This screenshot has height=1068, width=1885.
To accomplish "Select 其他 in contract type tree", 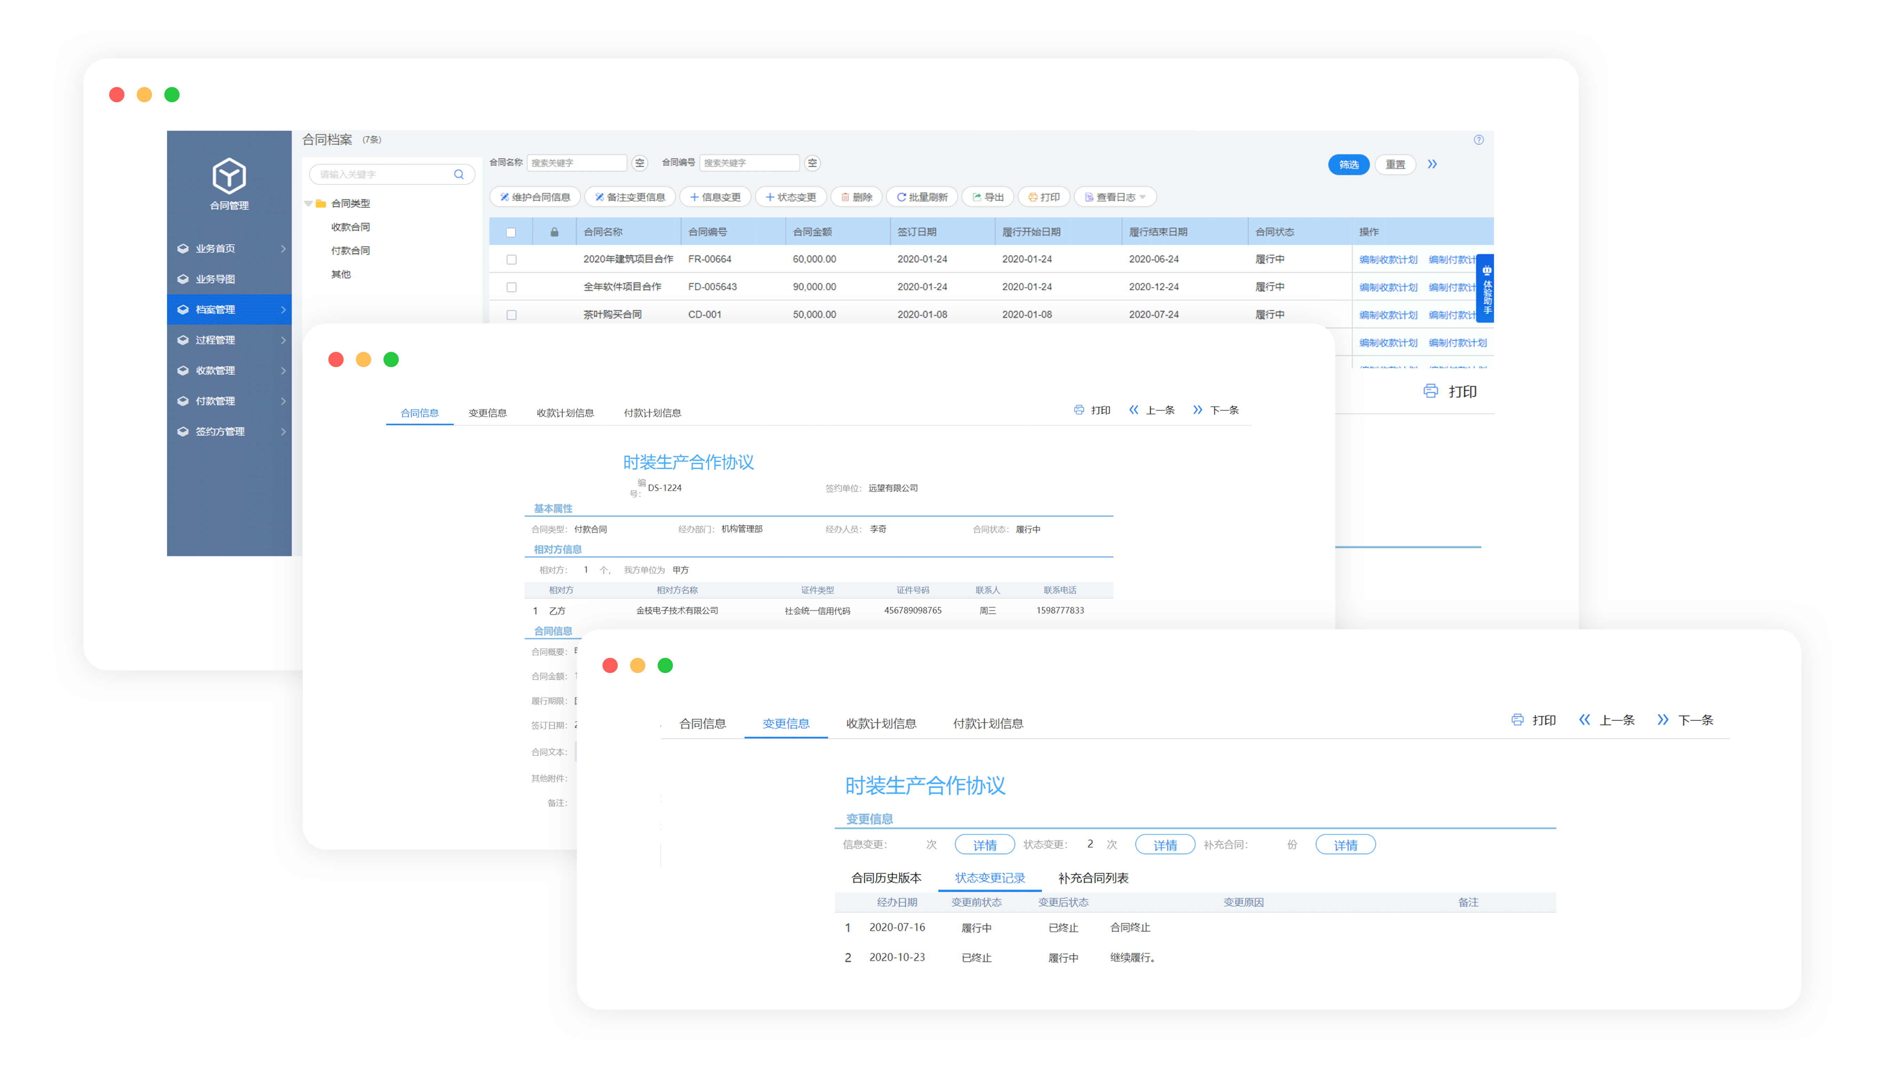I will pos(341,274).
